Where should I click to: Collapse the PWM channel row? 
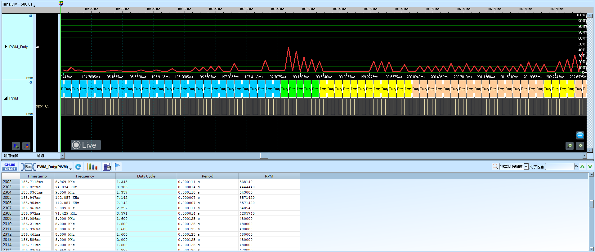click(x=6, y=98)
